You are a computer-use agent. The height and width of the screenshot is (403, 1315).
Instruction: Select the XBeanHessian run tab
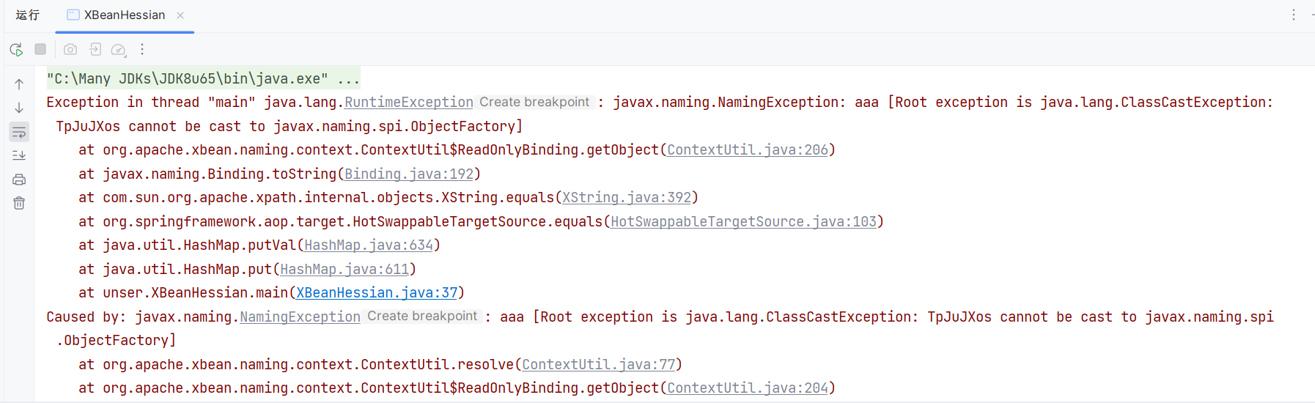tap(123, 15)
